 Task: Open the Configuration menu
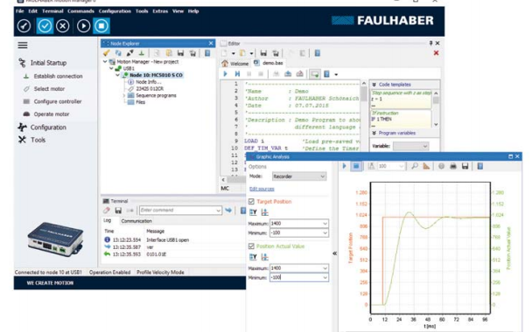click(x=115, y=11)
